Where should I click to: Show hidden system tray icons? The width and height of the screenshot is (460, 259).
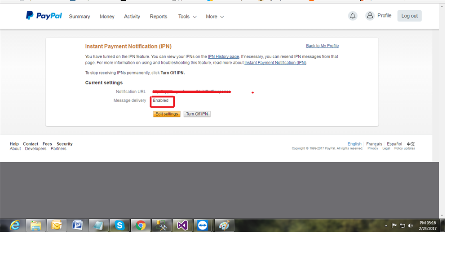386,226
